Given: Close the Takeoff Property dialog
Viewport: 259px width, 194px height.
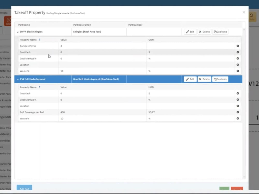Looking at the screenshot, I should point(244,12).
